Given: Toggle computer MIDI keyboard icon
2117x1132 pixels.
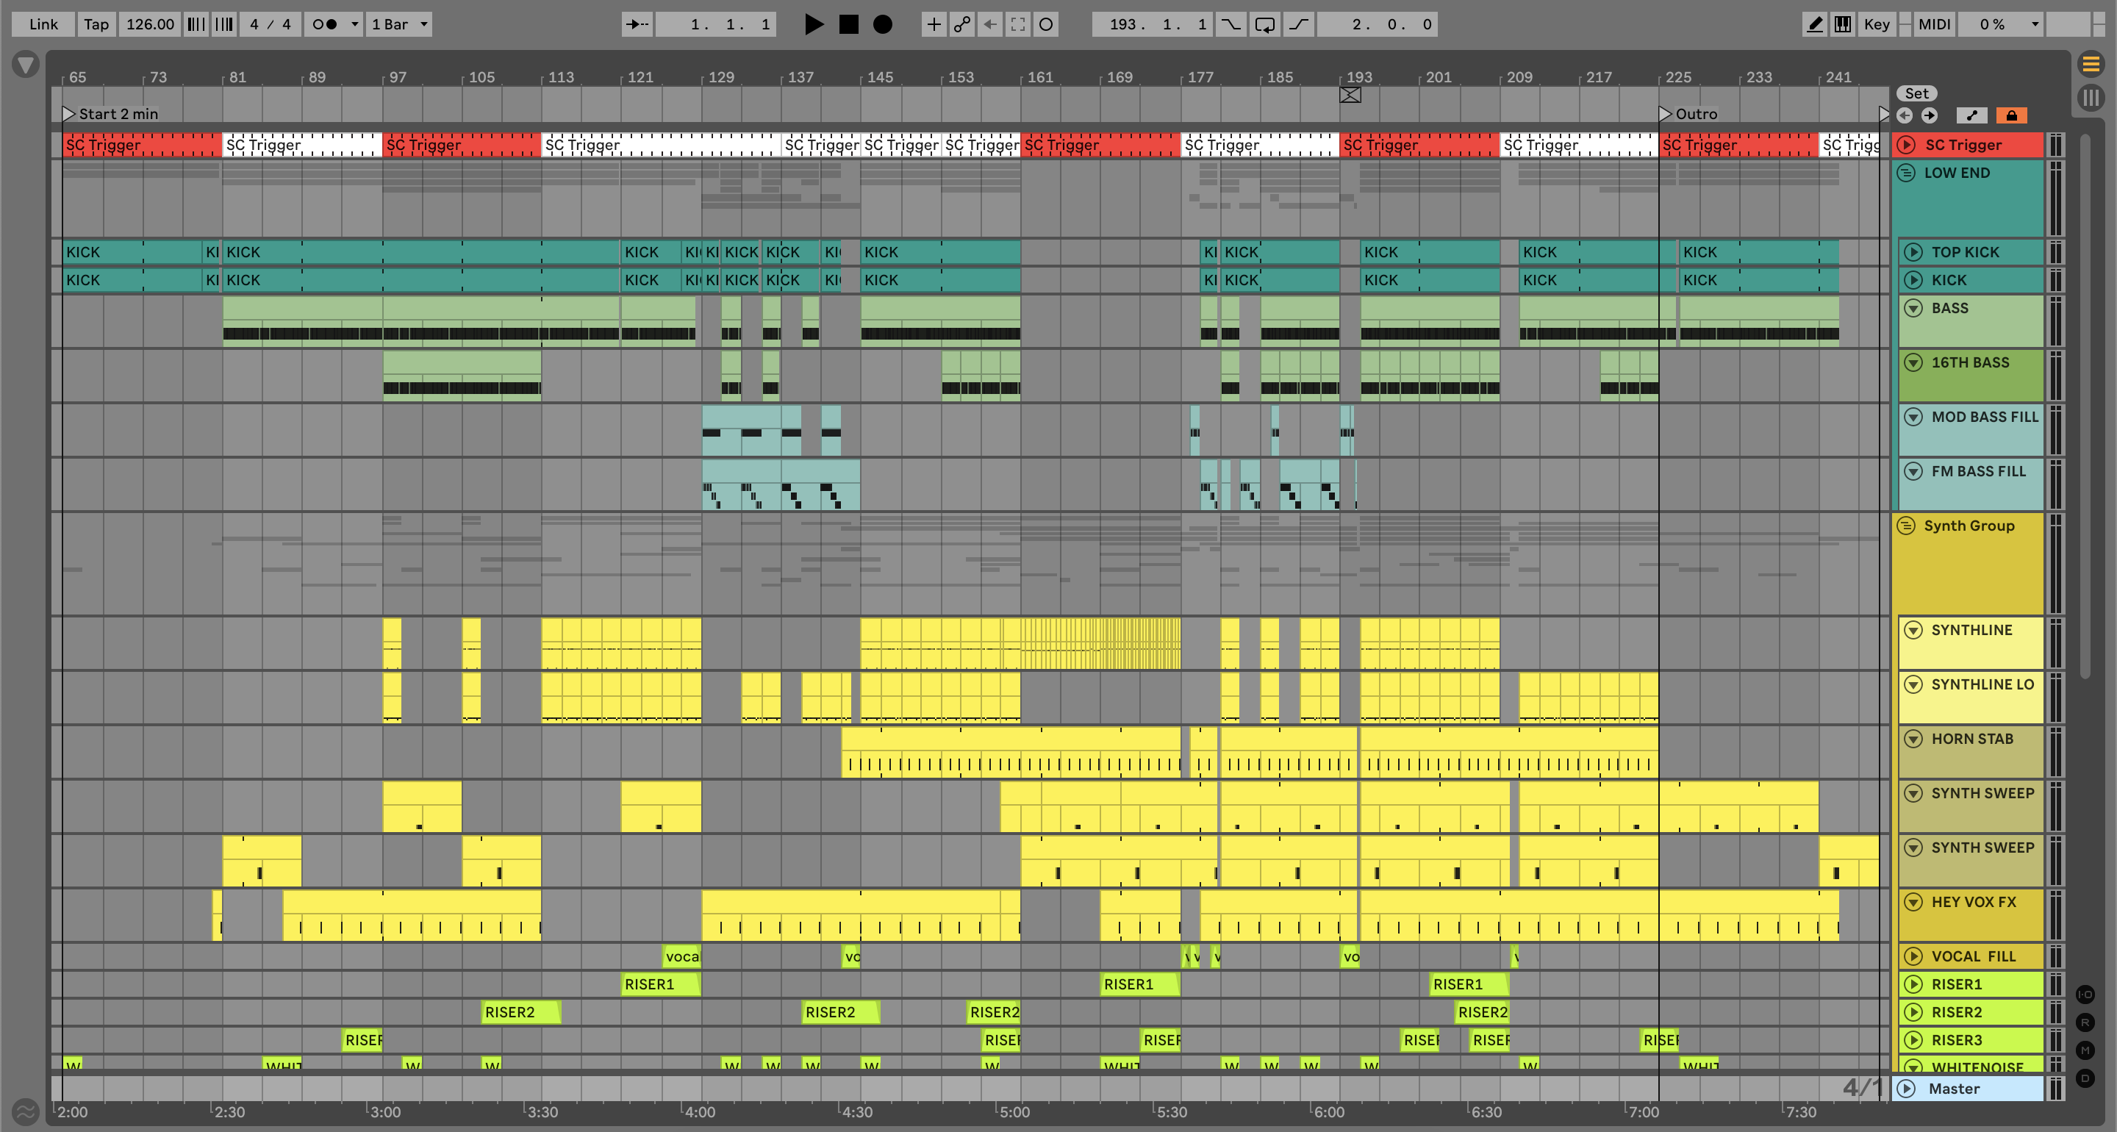Looking at the screenshot, I should pyautogui.click(x=1843, y=24).
